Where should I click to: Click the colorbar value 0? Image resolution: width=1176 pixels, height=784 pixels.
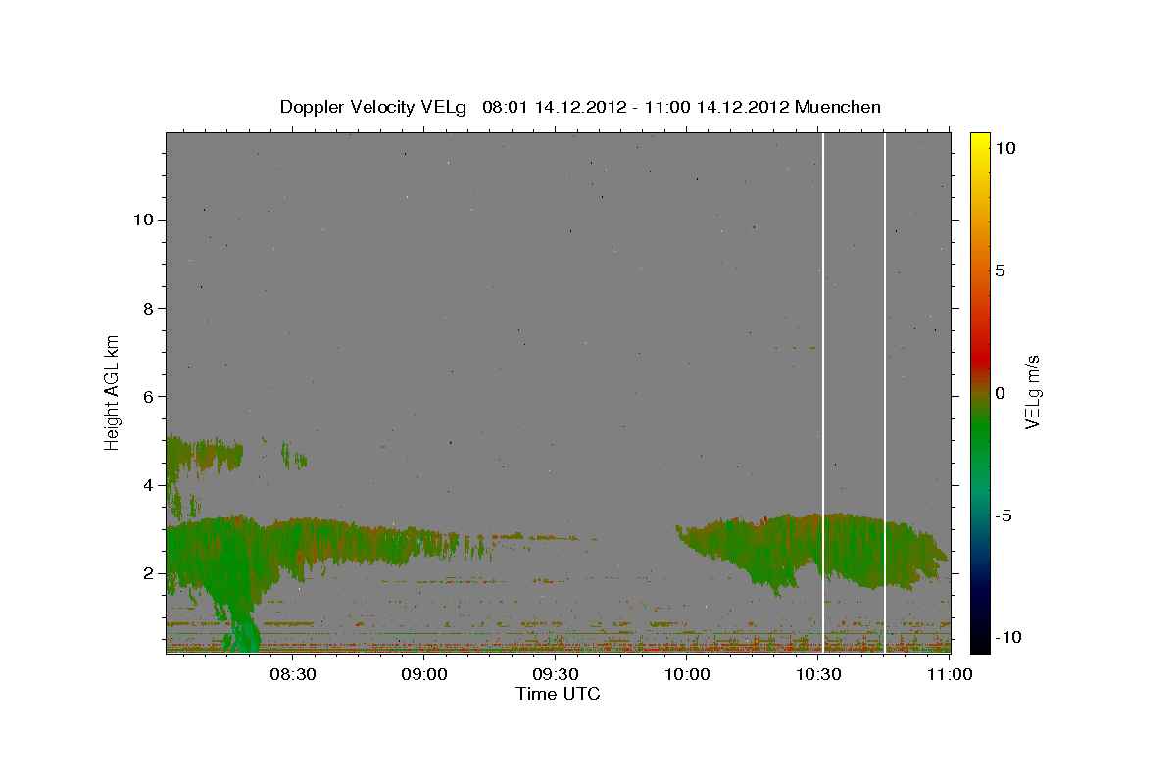1000,392
